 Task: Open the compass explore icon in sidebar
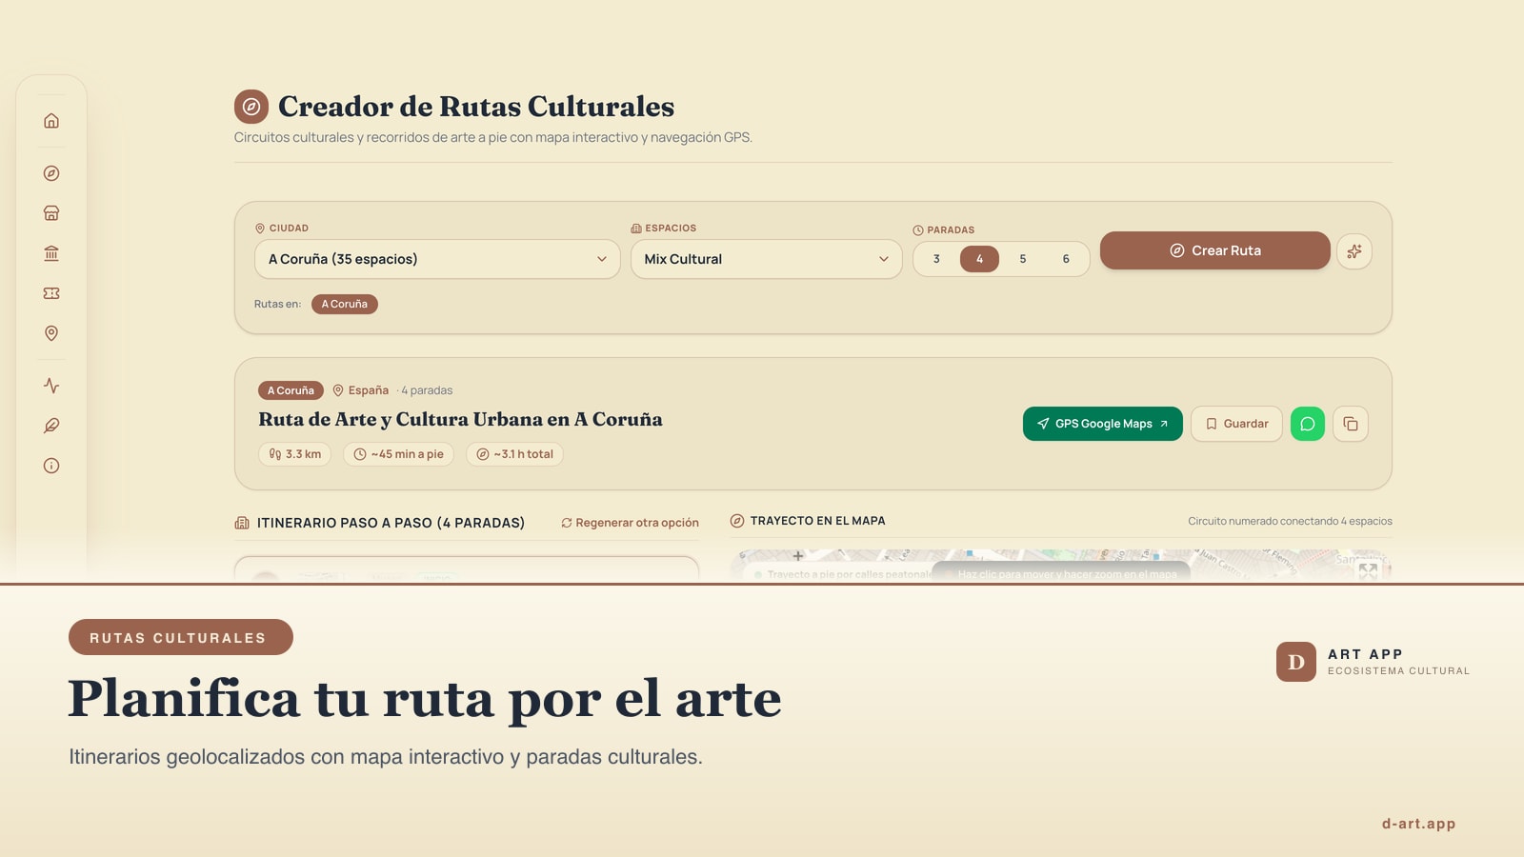point(51,173)
